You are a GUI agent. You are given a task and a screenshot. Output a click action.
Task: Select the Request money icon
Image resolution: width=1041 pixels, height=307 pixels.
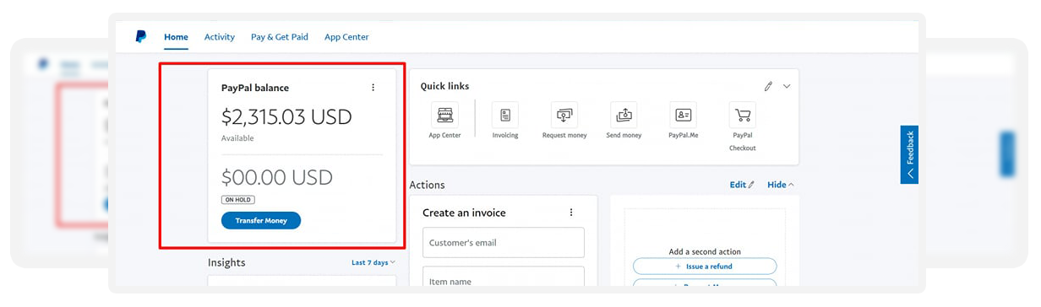564,115
